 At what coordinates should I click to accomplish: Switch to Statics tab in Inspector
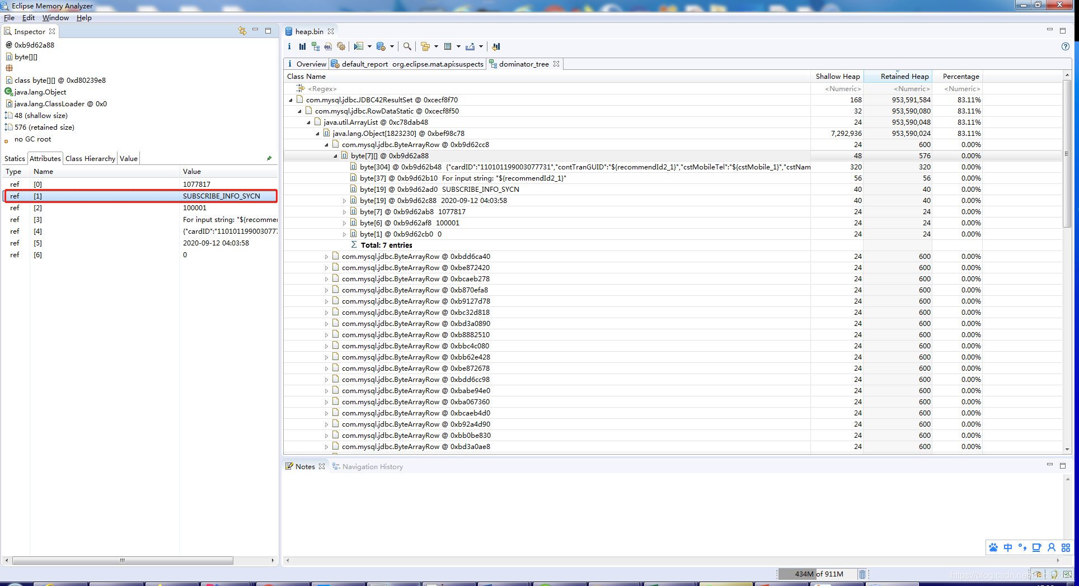(x=15, y=158)
